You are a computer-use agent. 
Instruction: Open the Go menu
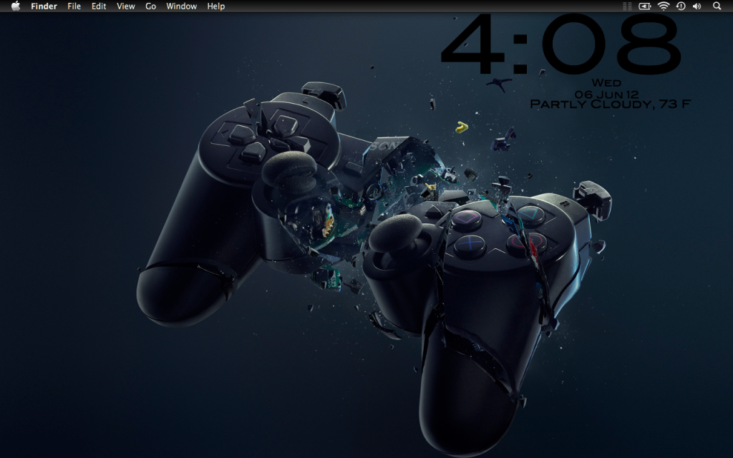[150, 6]
